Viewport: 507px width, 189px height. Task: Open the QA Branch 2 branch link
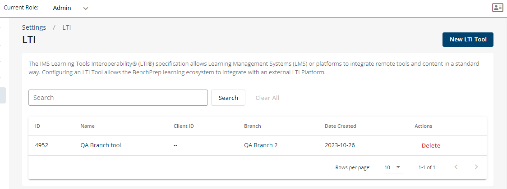261,145
